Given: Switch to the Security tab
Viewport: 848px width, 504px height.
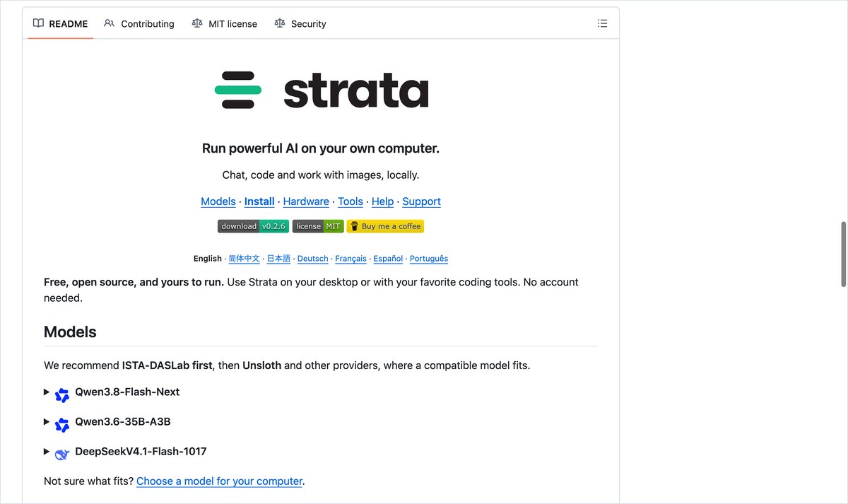Looking at the screenshot, I should (300, 23).
